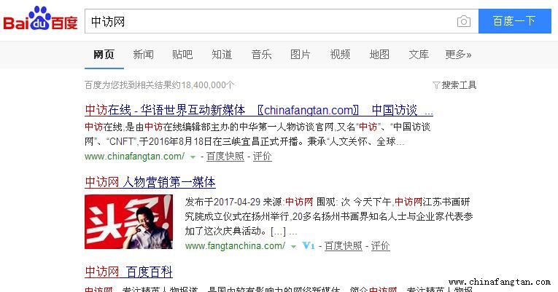Select the 视频 tab

coord(340,55)
